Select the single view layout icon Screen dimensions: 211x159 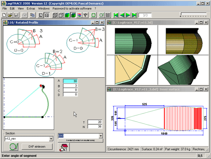(x=40, y=15)
